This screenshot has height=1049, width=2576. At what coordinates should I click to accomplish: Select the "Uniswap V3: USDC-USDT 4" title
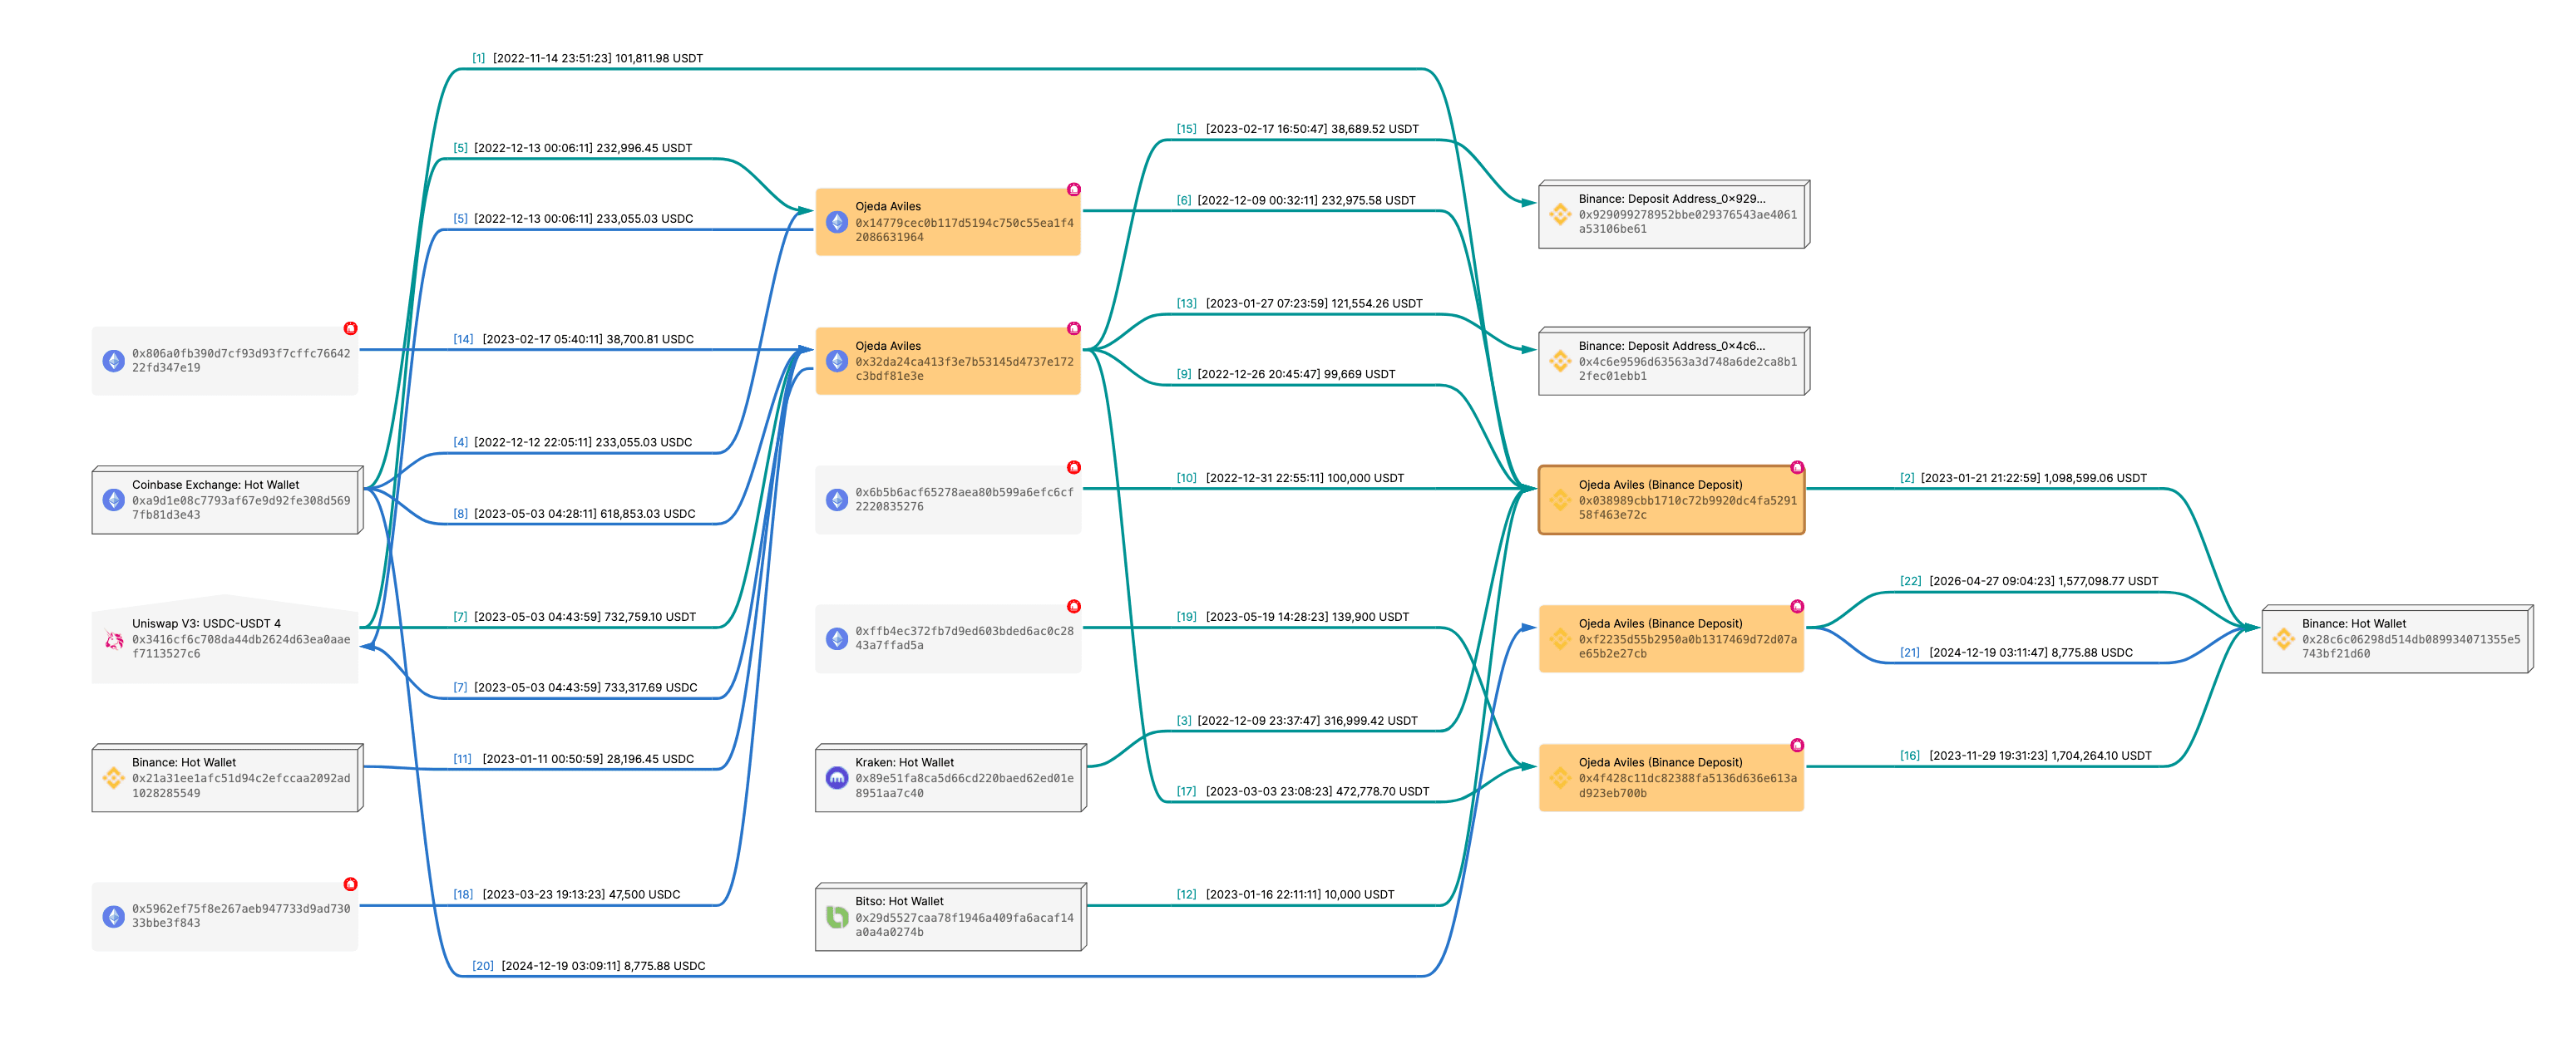(x=207, y=624)
